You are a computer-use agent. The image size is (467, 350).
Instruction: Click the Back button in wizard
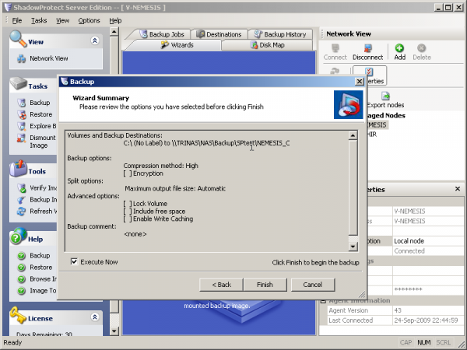pyautogui.click(x=221, y=285)
